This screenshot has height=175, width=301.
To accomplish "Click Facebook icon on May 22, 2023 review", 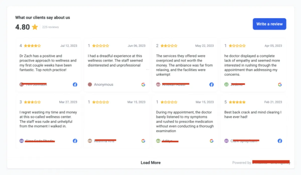I will click(211, 85).
